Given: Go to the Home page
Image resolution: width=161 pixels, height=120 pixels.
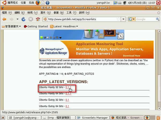Looking at the screenshot, I should click(38, 19).
